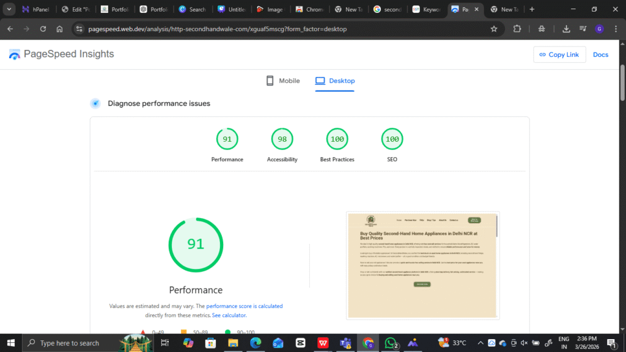Open the Docs link
626x352 pixels.
tap(600, 54)
